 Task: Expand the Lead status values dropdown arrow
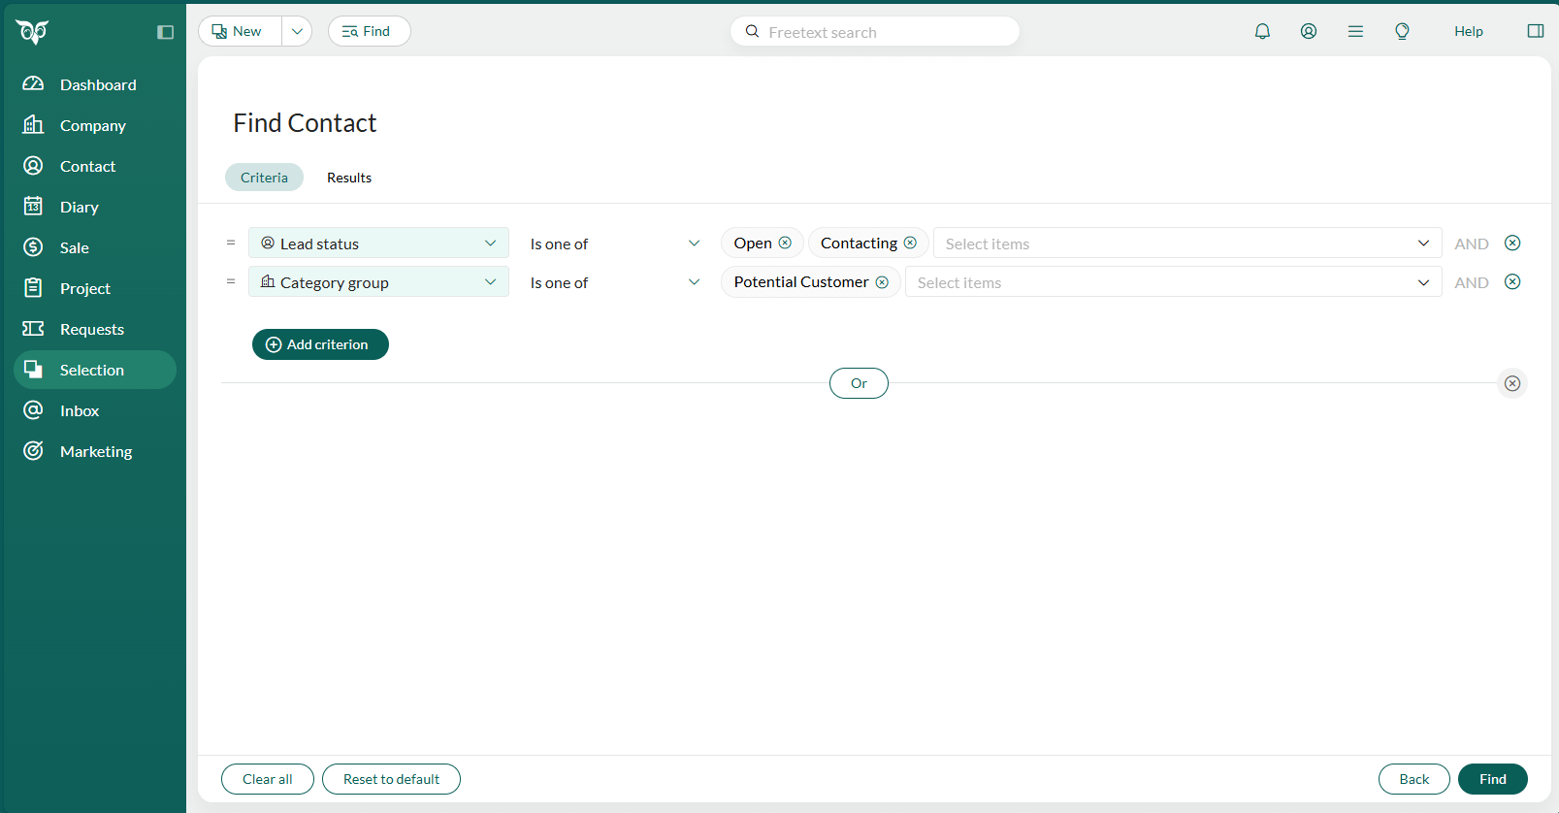(1423, 244)
